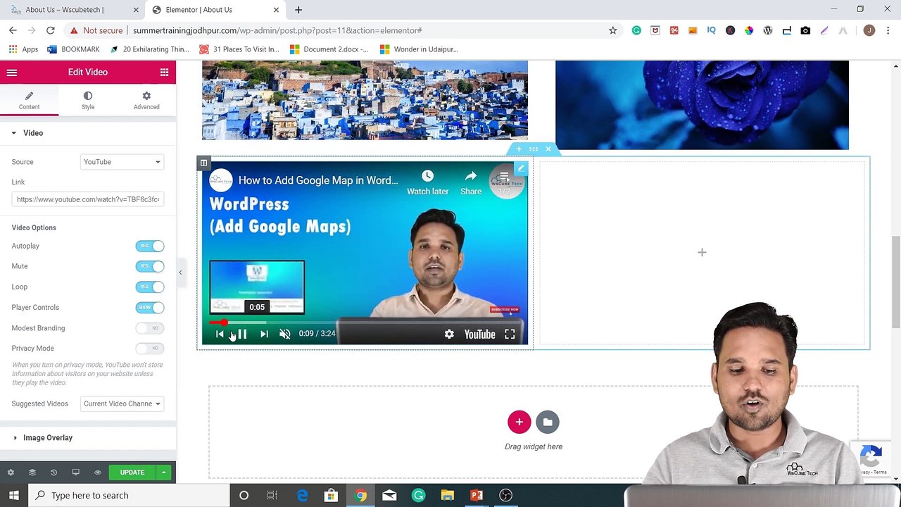This screenshot has height=507, width=901.
Task: Add section plus handle
Action: pos(519,149)
